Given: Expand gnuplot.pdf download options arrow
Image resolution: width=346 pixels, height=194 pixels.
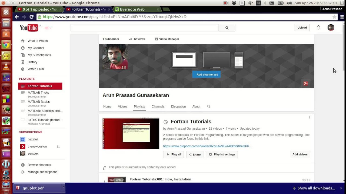Looking at the screenshot, I should (64, 188).
